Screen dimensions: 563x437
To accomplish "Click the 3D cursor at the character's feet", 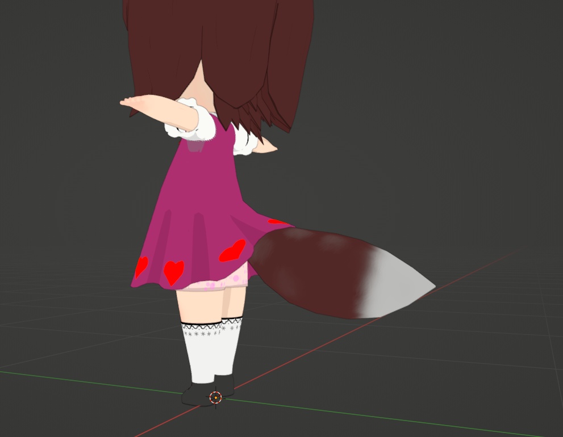I will [215, 397].
